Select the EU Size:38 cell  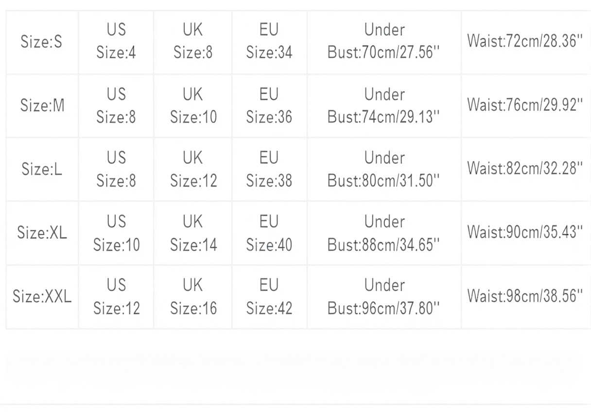[269, 169]
